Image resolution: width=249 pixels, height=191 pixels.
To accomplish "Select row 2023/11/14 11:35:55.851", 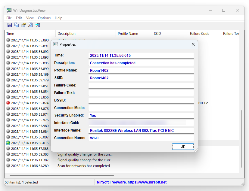I will (x=30, y=86).
